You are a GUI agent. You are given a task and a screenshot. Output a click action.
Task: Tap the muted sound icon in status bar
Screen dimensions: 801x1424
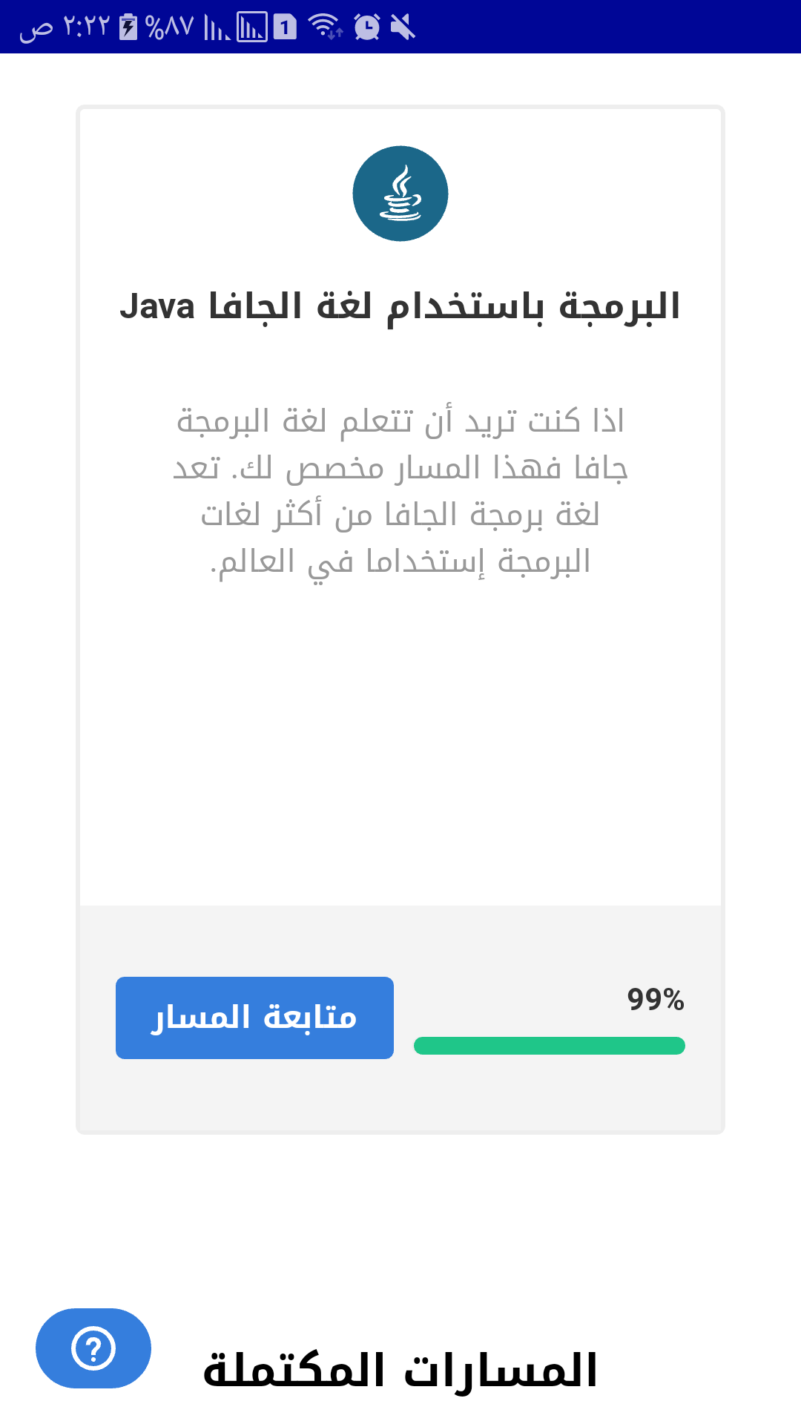click(x=403, y=27)
